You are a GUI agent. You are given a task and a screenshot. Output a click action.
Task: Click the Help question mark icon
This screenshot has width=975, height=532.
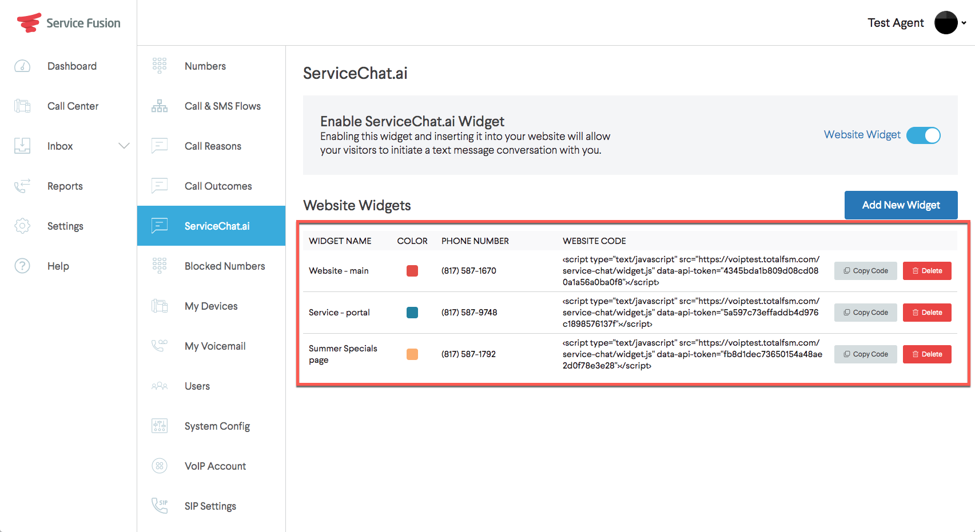(x=22, y=266)
